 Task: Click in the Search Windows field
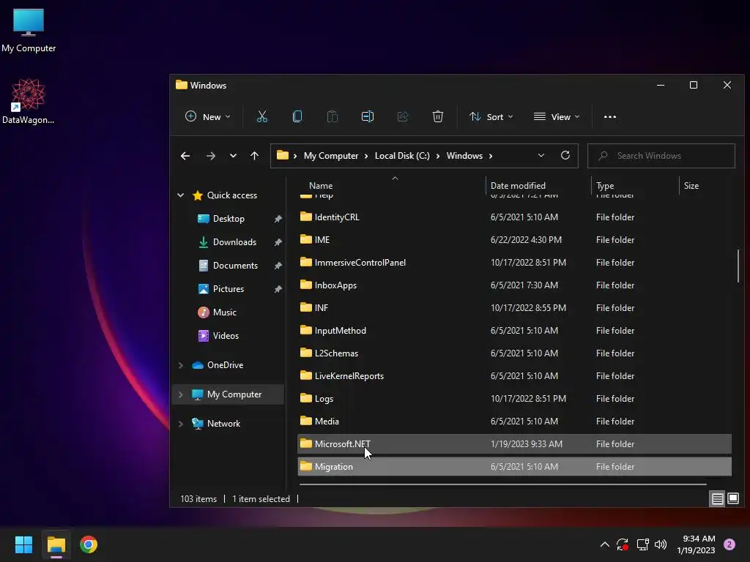pos(661,156)
